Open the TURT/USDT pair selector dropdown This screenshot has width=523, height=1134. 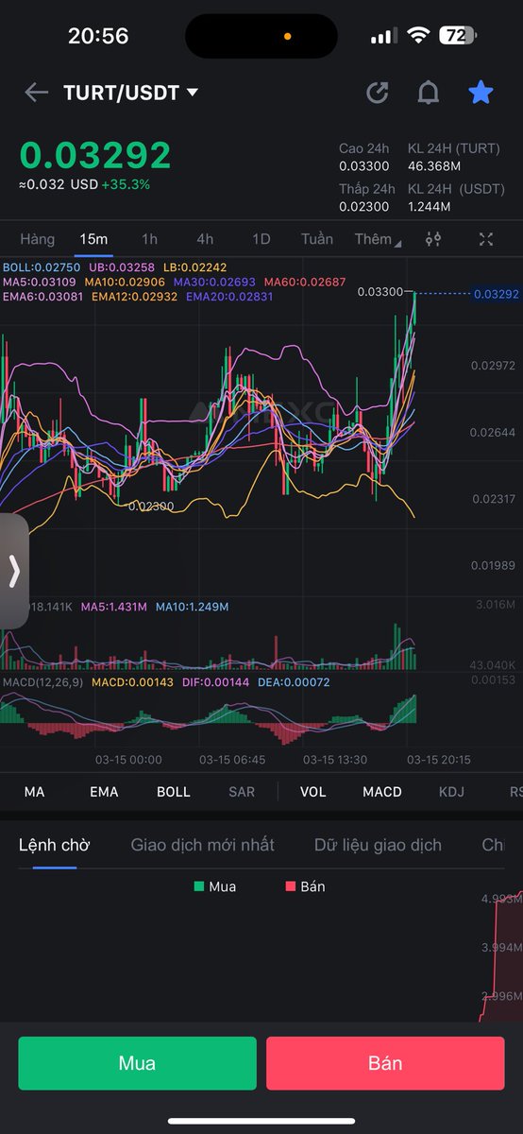[131, 93]
